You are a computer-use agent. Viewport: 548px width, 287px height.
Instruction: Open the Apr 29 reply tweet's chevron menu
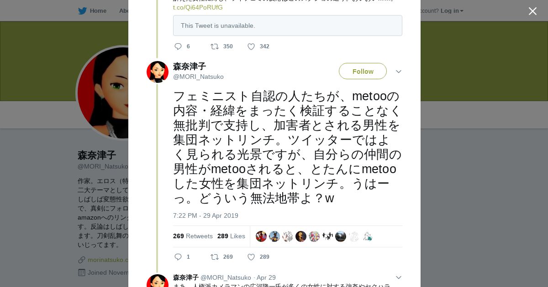point(398,277)
